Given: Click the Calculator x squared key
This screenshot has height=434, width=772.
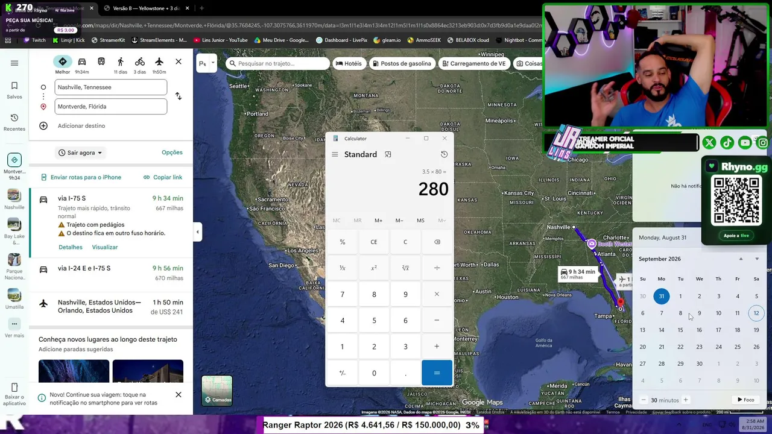Looking at the screenshot, I should click(374, 268).
